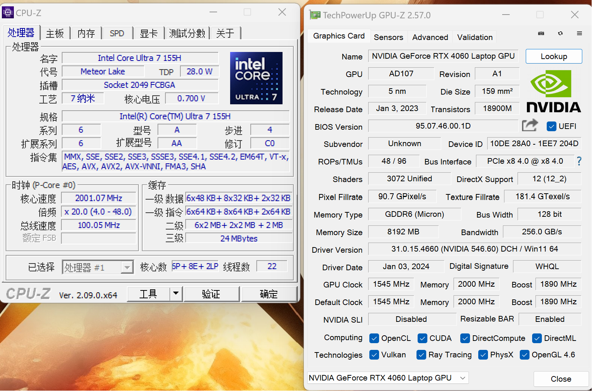The width and height of the screenshot is (592, 391).
Task: Click the 工具 button in CPU-Z
Action: tap(149, 294)
